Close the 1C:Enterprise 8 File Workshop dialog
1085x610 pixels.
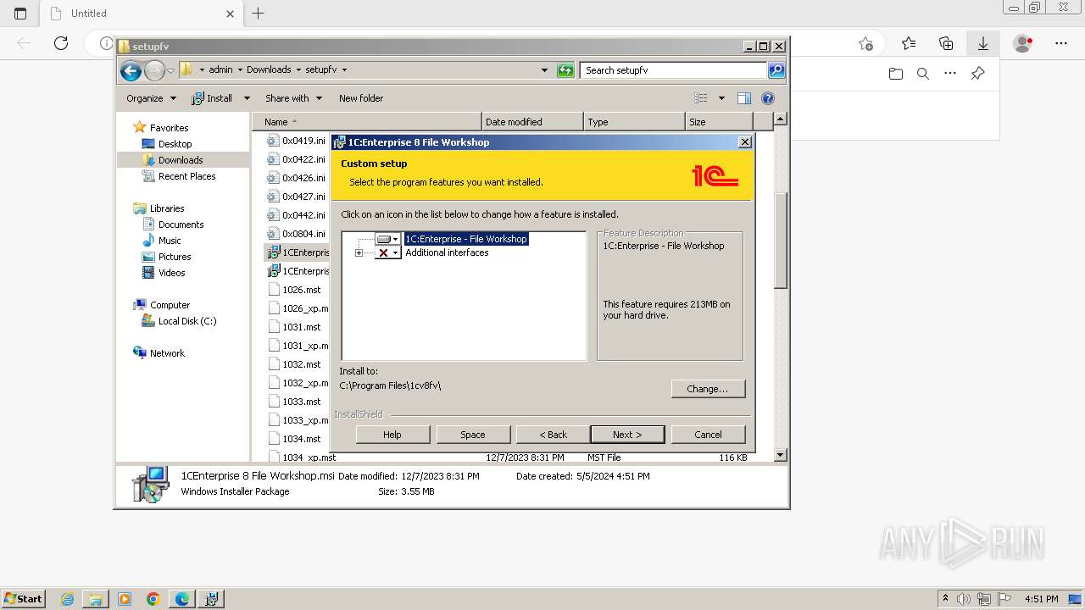[744, 142]
